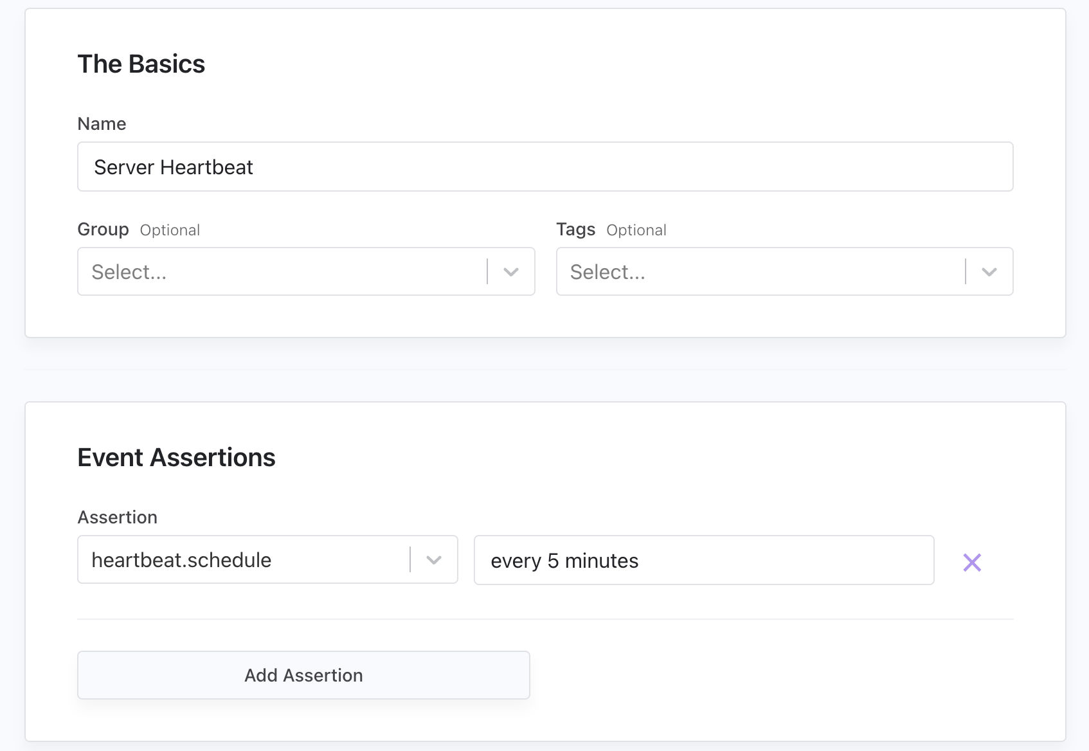Screen dimensions: 1089x751
Task: Expand the Tags chevron arrow
Action: (989, 272)
